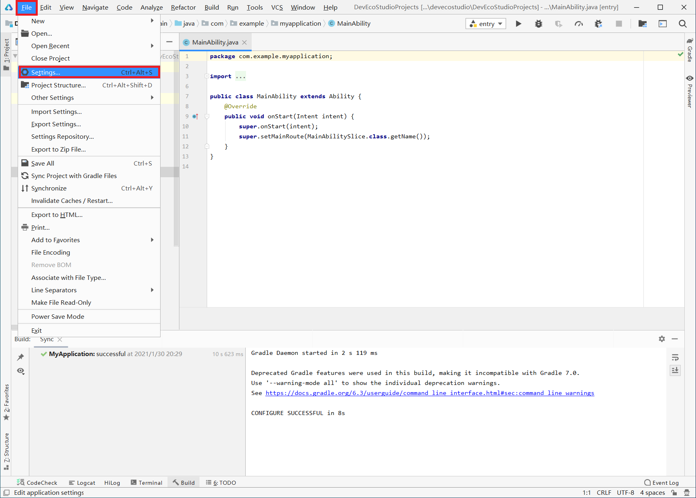This screenshot has height=498, width=696.
Task: Open the device window icon in toolbar
Action: pos(663,24)
